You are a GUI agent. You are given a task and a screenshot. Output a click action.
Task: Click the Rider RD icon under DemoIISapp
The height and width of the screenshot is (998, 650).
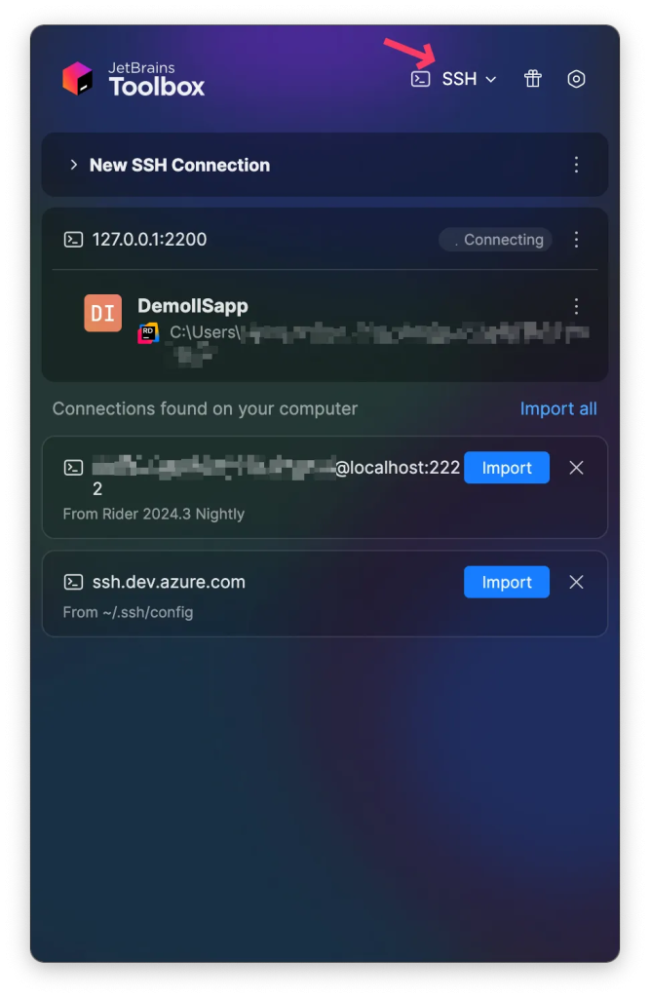[148, 333]
